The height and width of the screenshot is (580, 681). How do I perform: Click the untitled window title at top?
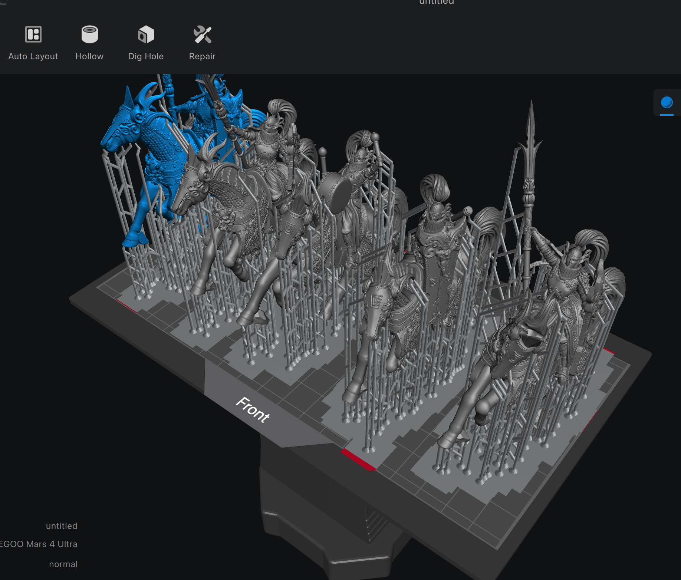[436, 2]
